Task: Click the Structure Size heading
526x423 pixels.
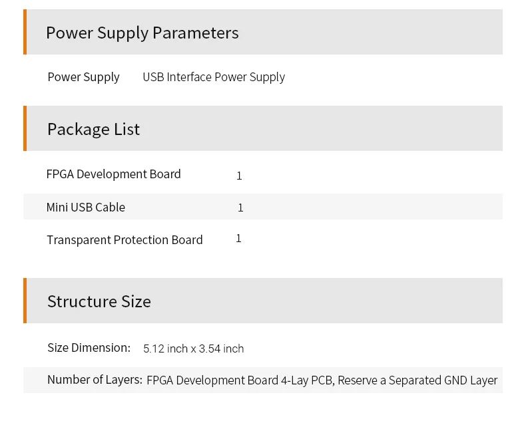Action: 99,301
